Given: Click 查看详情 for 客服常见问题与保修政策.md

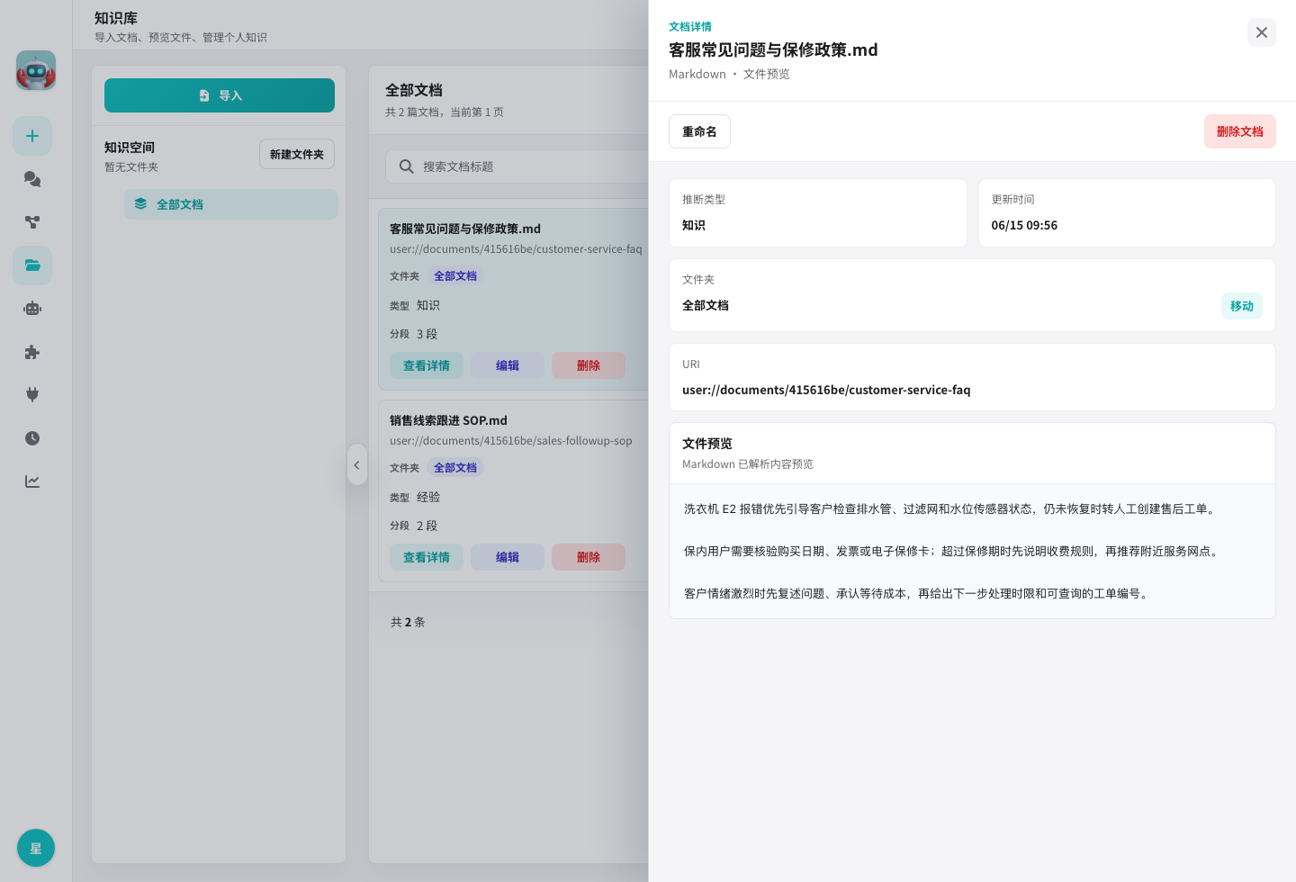Looking at the screenshot, I should [x=427, y=365].
